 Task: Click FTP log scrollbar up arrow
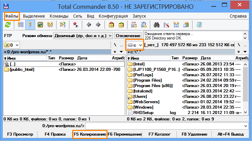pyautogui.click(x=245, y=34)
